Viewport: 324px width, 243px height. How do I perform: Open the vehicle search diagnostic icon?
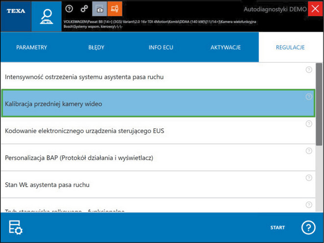coord(47,16)
